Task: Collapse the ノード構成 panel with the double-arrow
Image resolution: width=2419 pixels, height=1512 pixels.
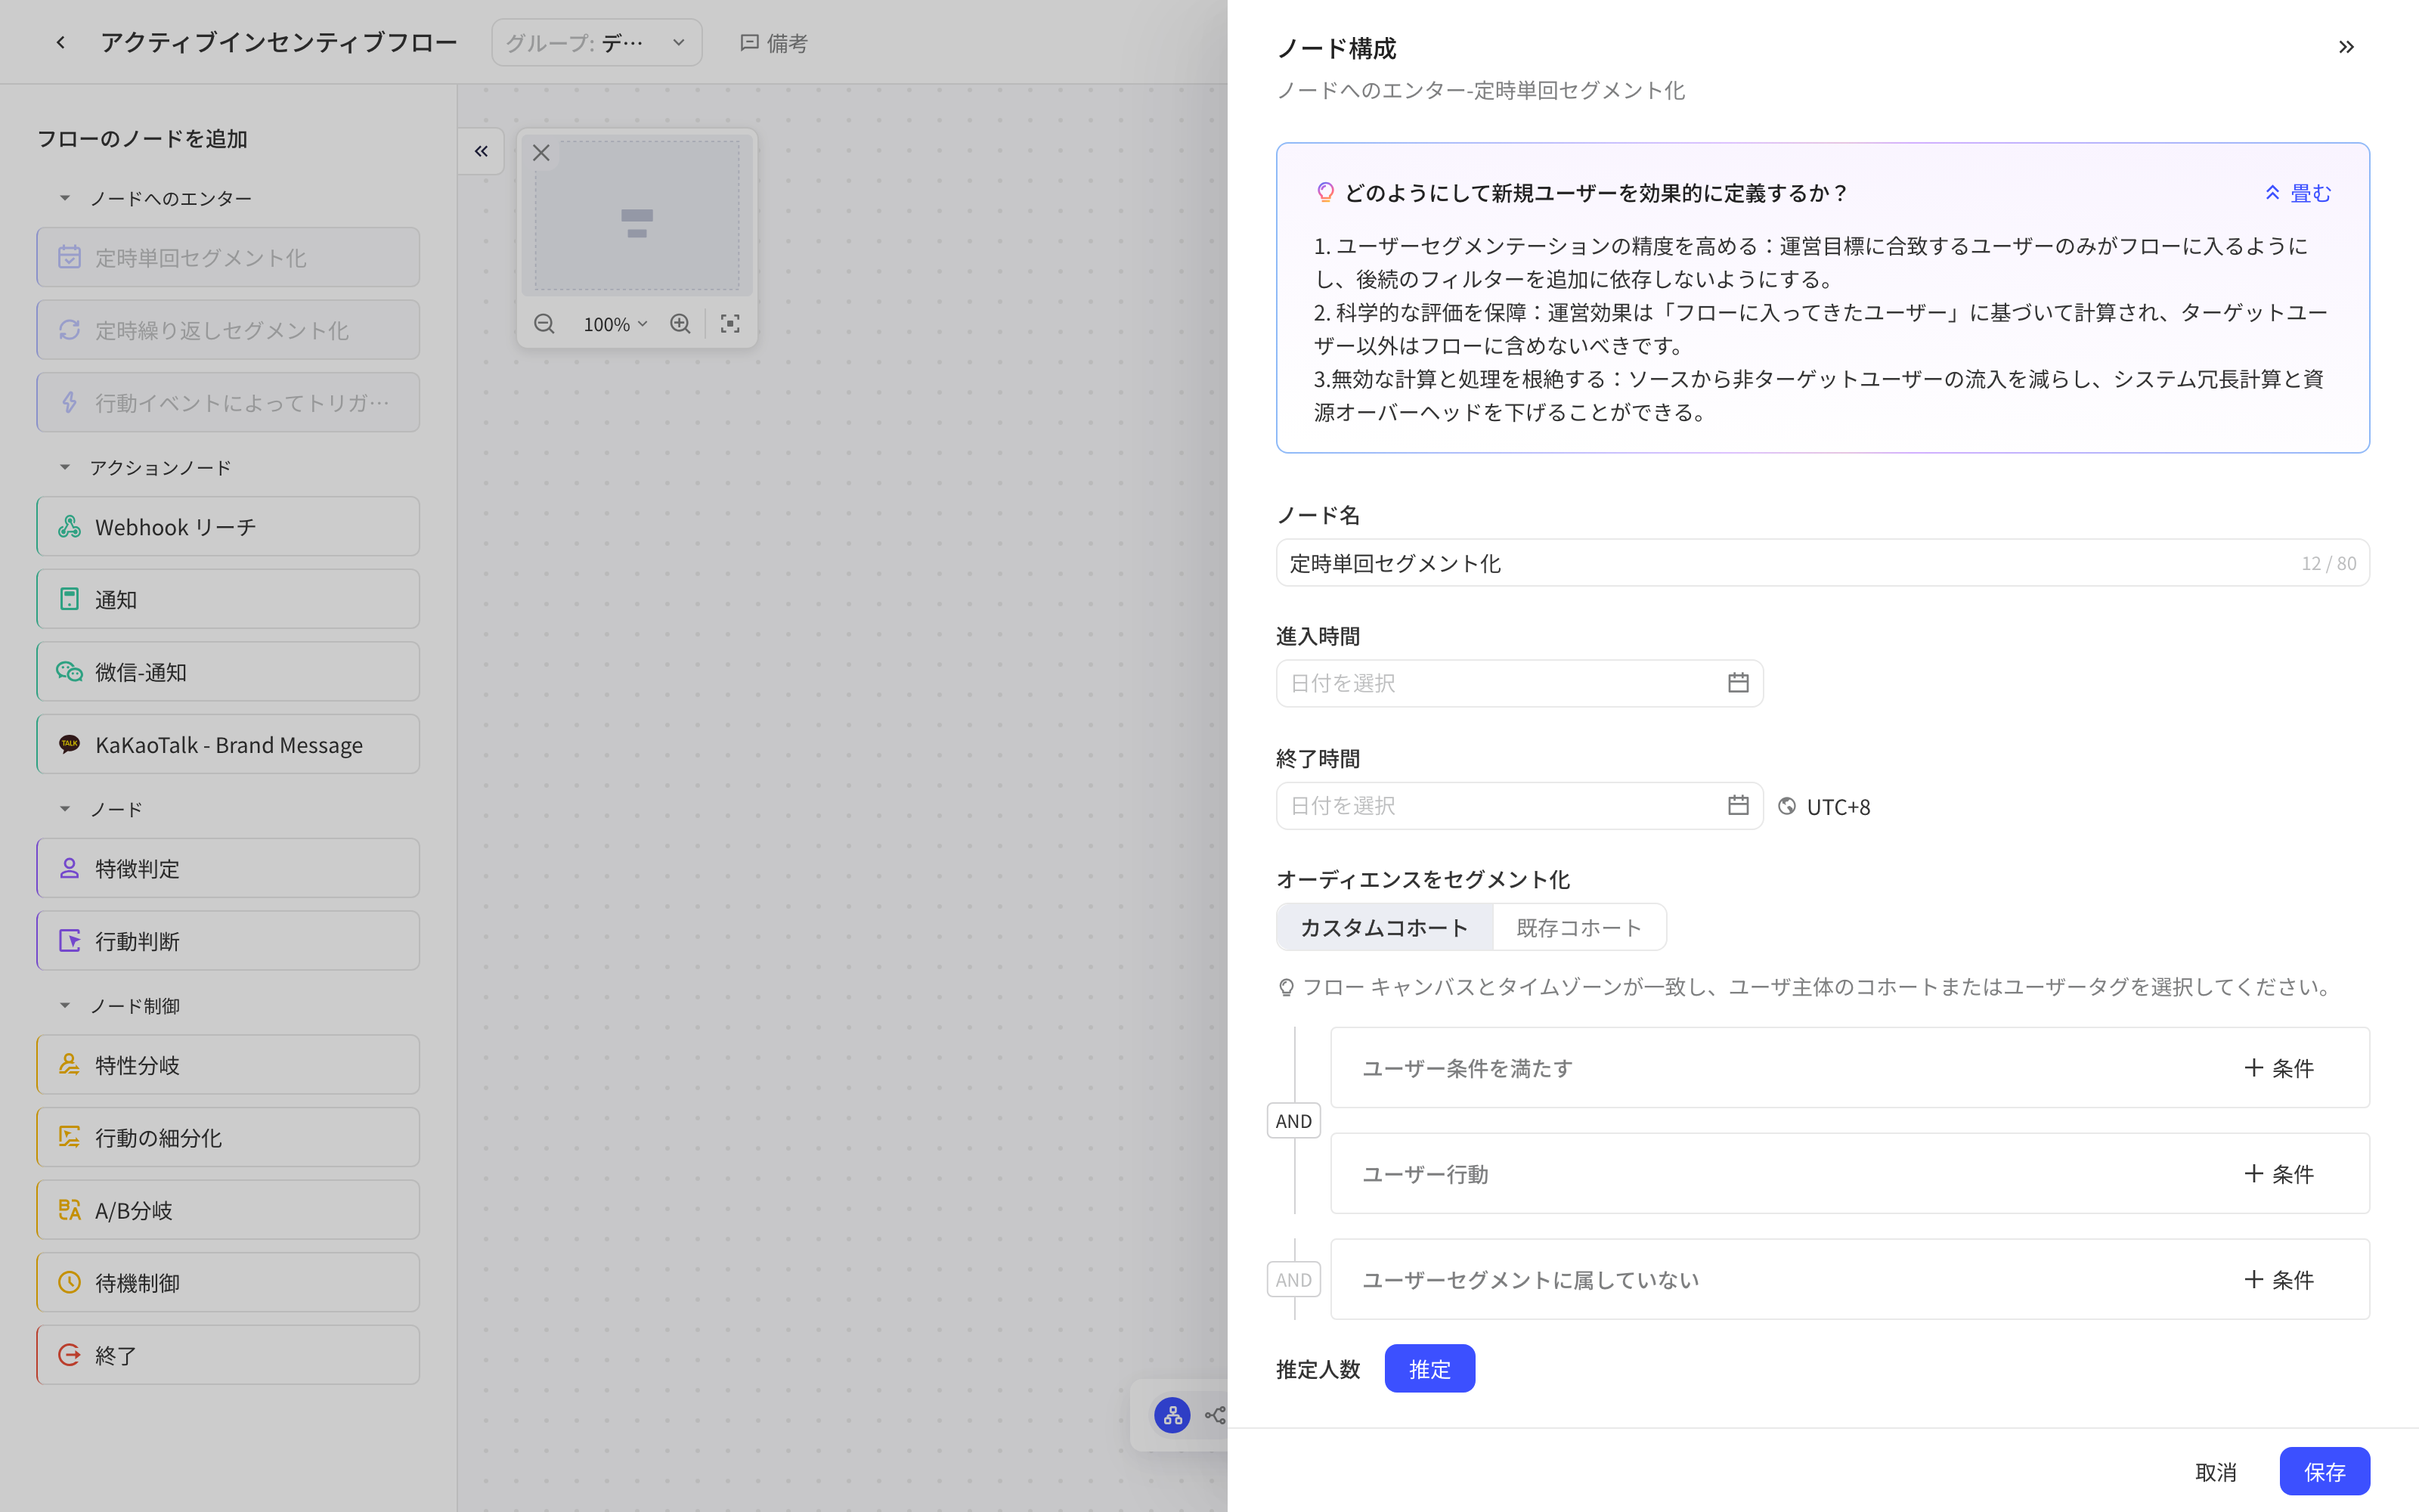Action: click(x=2346, y=47)
